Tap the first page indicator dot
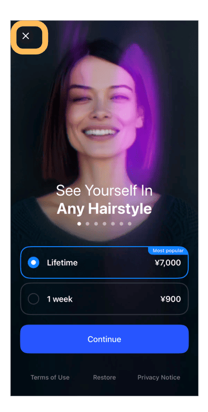The image size is (208, 412). (79, 224)
